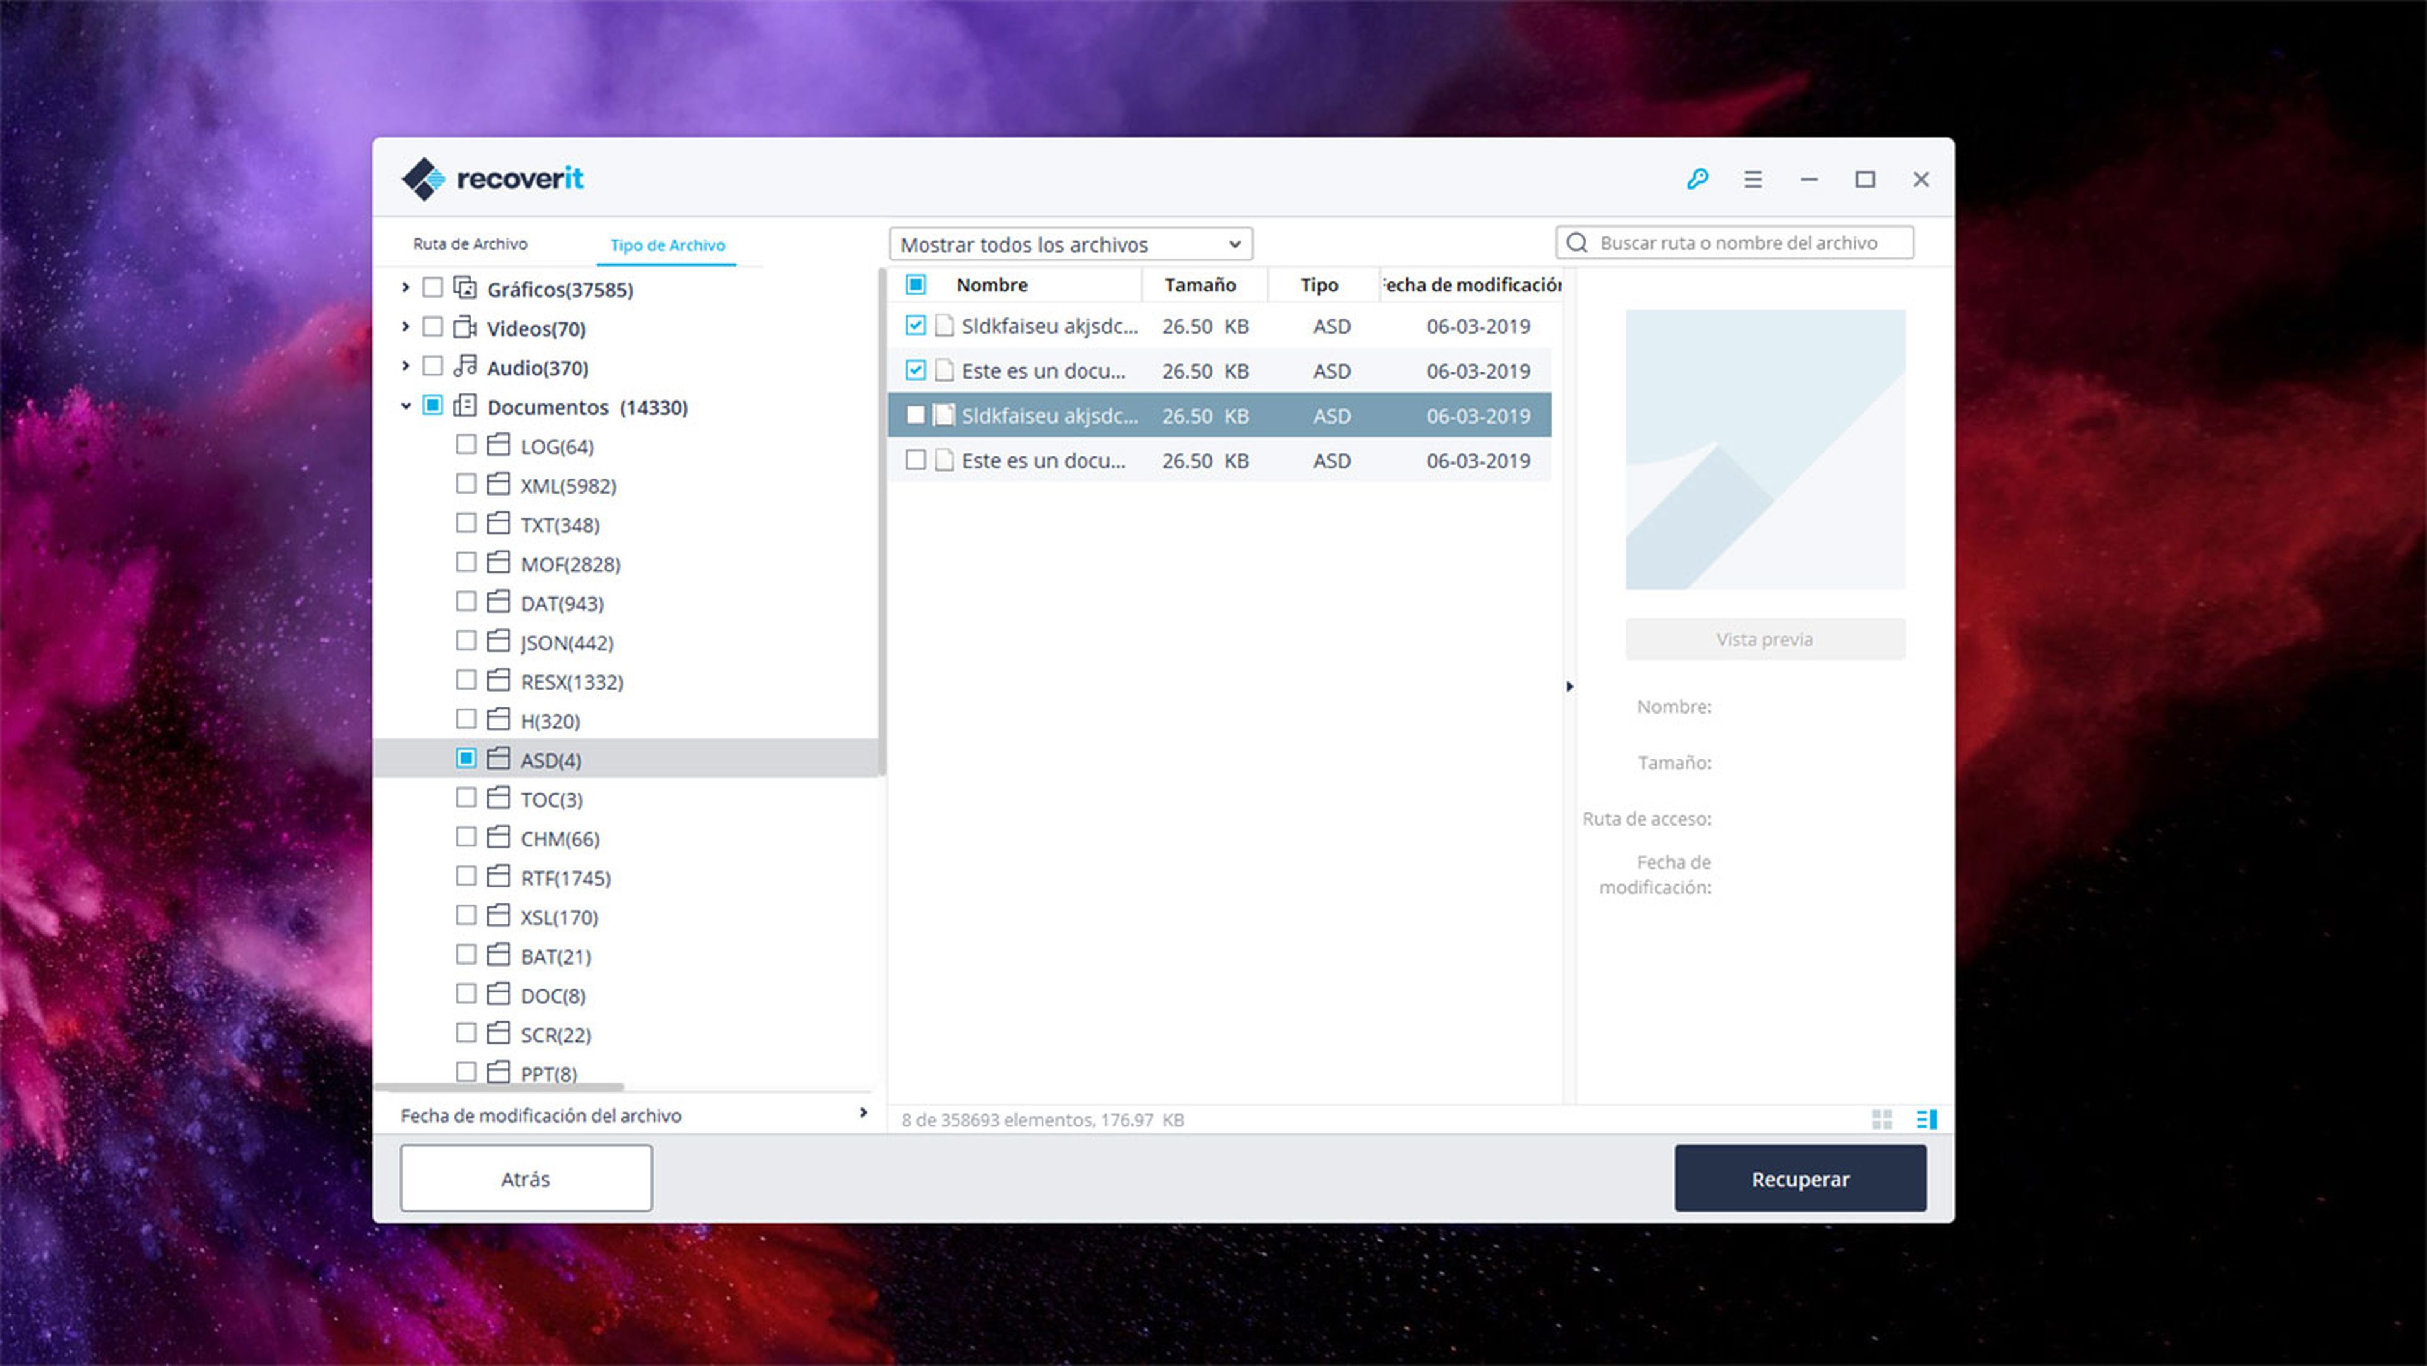Click the LOG(64) folder icon

(499, 444)
